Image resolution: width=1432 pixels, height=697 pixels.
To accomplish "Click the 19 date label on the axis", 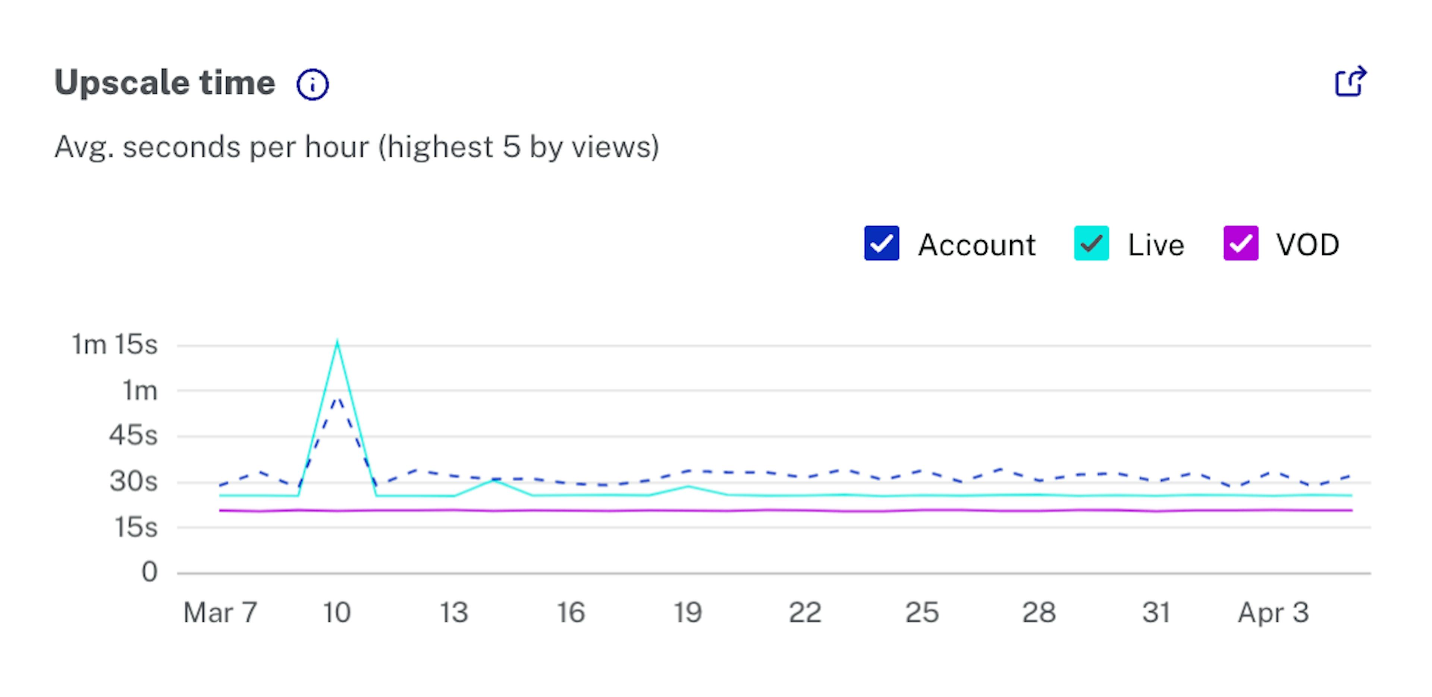I will tap(688, 612).
